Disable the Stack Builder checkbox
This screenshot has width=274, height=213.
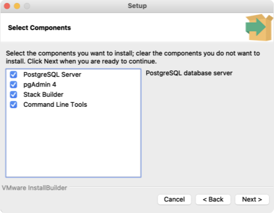click(13, 95)
